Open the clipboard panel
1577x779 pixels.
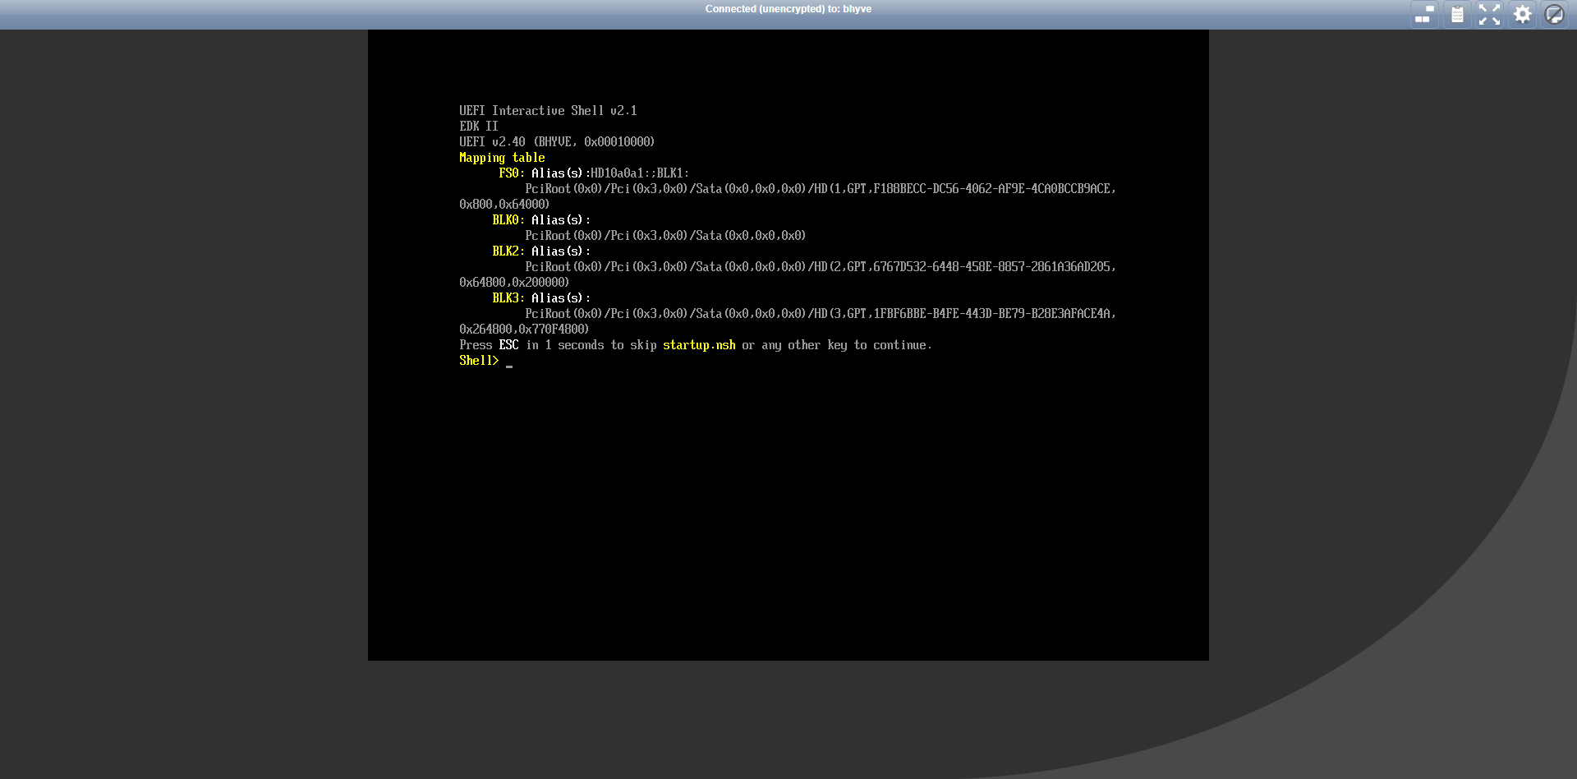click(1457, 15)
